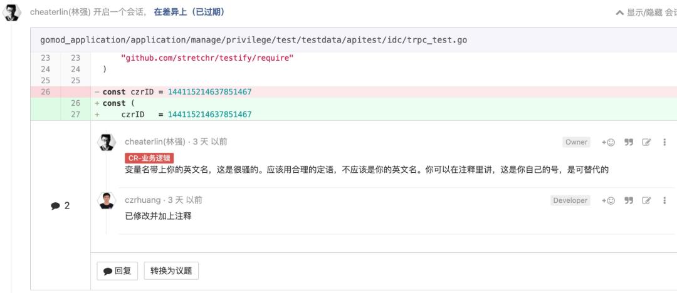The width and height of the screenshot is (677, 293).
Task: Click cheaterlin(林强) name in conversation header
Action: (60, 13)
